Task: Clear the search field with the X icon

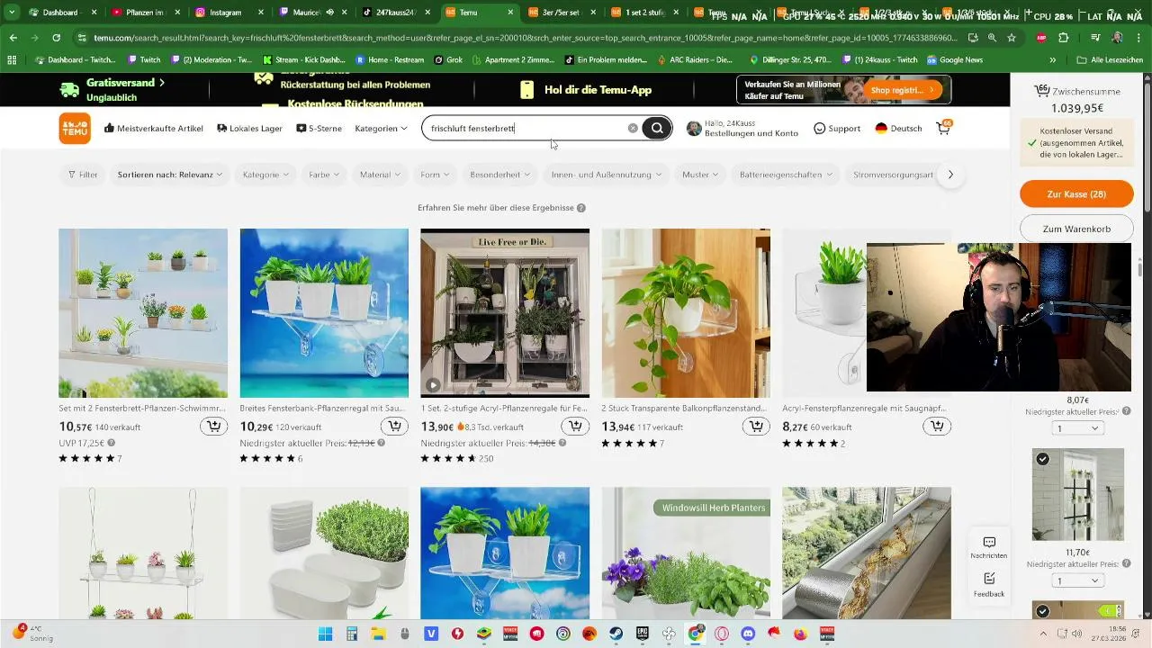Action: point(633,128)
